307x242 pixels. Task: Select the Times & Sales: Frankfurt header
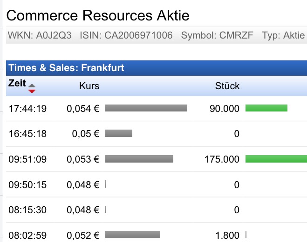[67, 68]
